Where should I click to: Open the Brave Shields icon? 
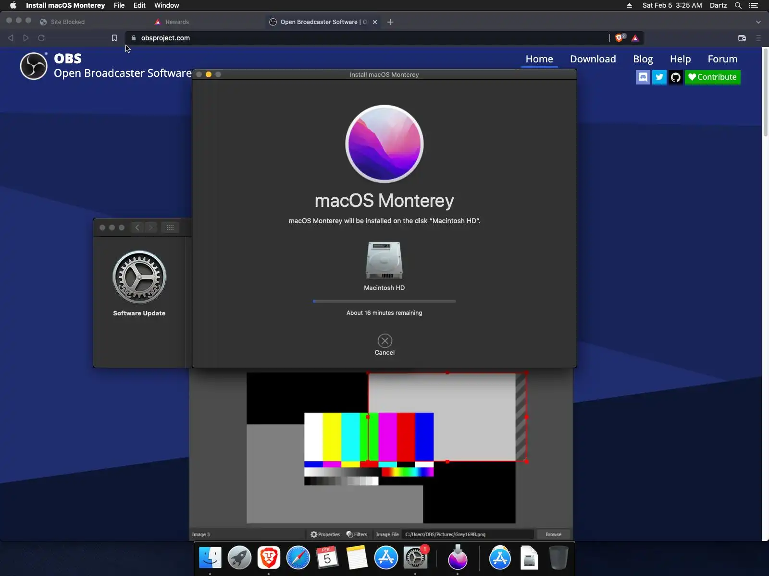620,37
